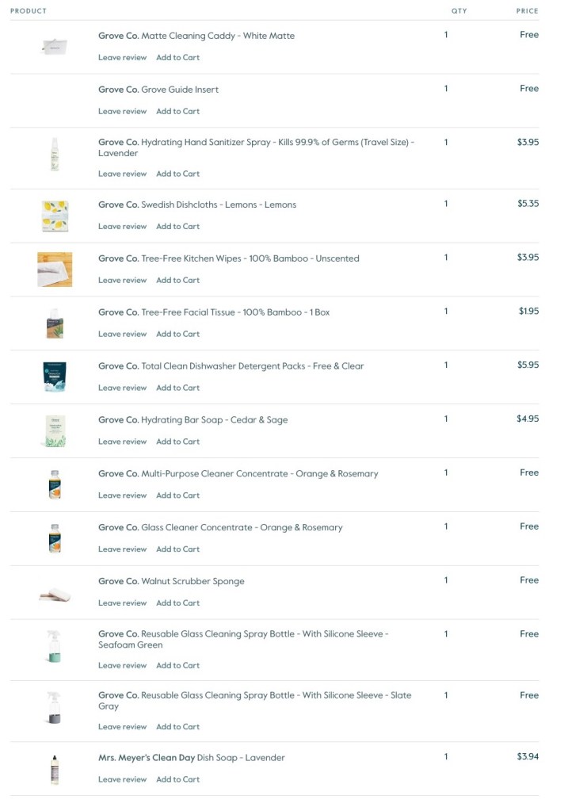Screen dimensions: 587x811
Task: Select the Seafoam Green spray bottle image
Action: [55, 646]
